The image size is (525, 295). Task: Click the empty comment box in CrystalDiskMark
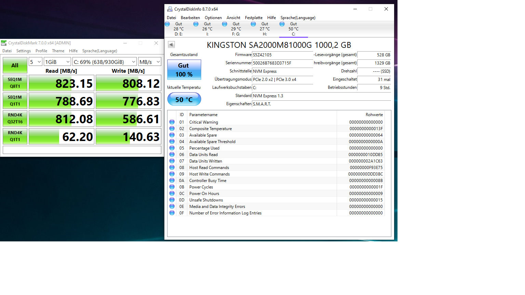coord(82,150)
